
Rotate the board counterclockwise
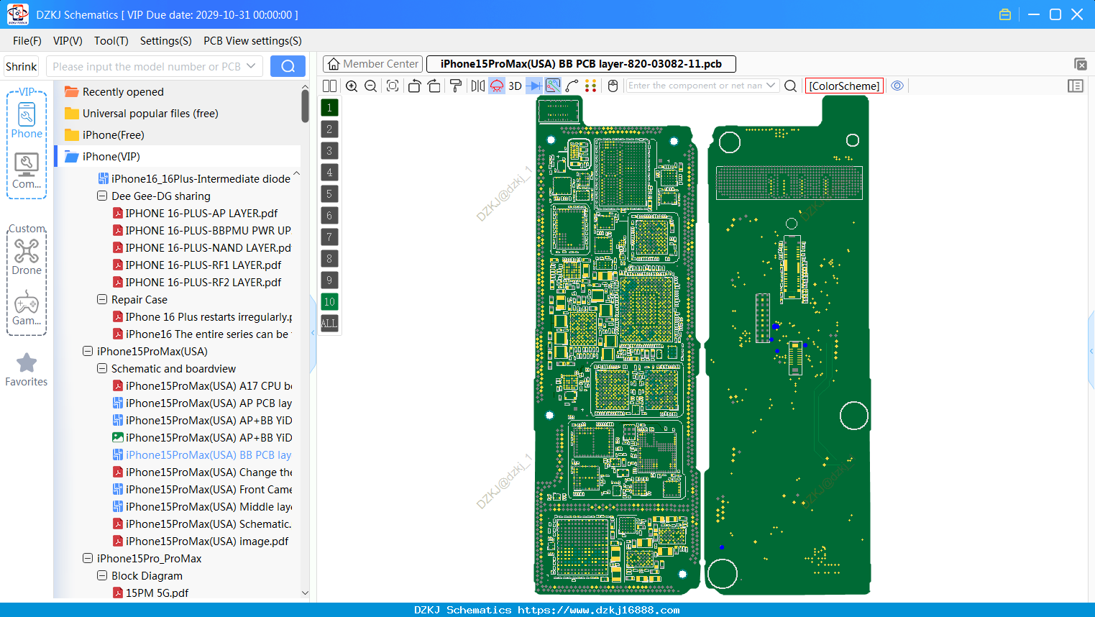tap(414, 86)
